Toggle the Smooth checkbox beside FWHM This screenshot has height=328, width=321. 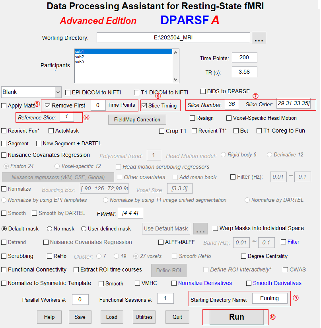[x=4, y=213]
